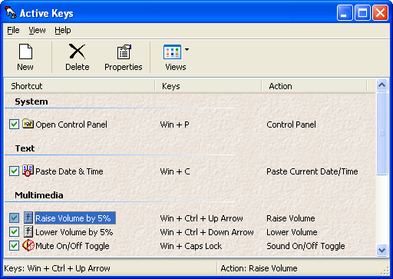Toggle the Lower Volume by 5% checkbox
Image resolution: width=393 pixels, height=279 pixels.
pos(14,232)
